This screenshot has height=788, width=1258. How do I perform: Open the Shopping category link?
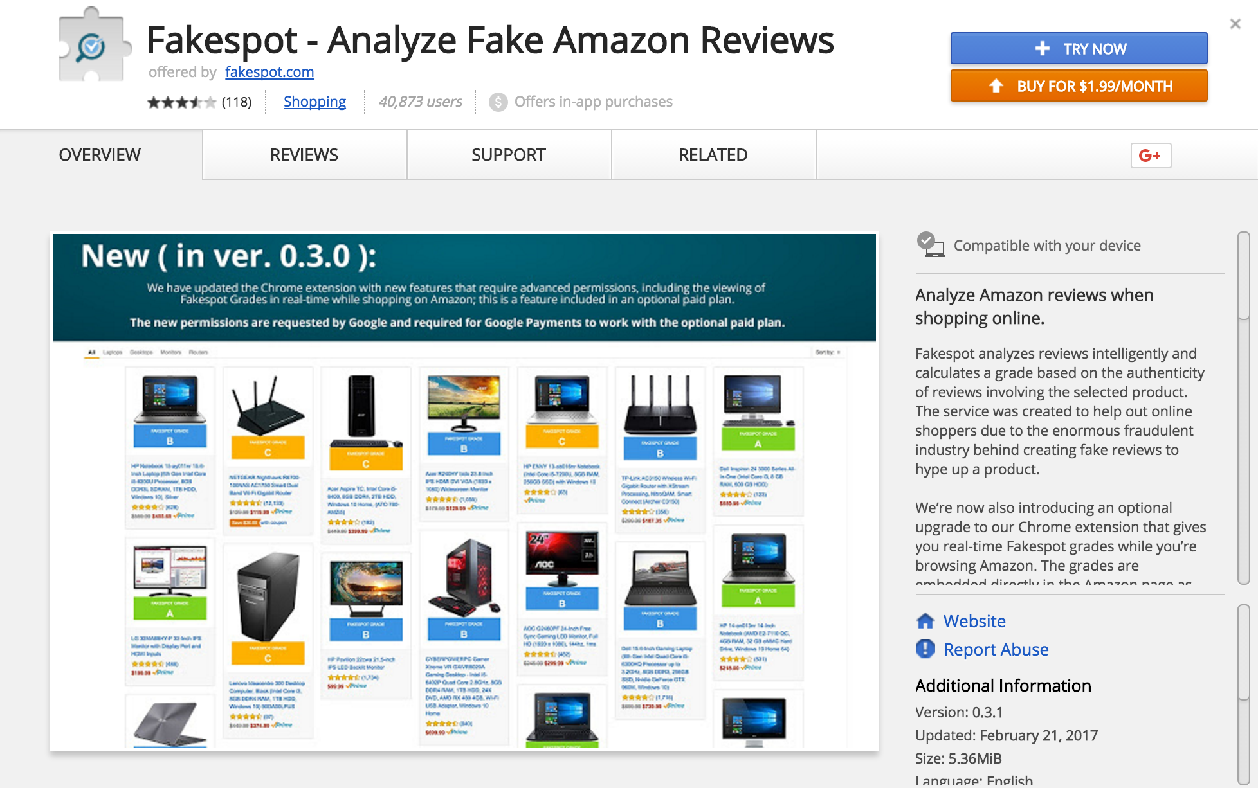point(314,102)
